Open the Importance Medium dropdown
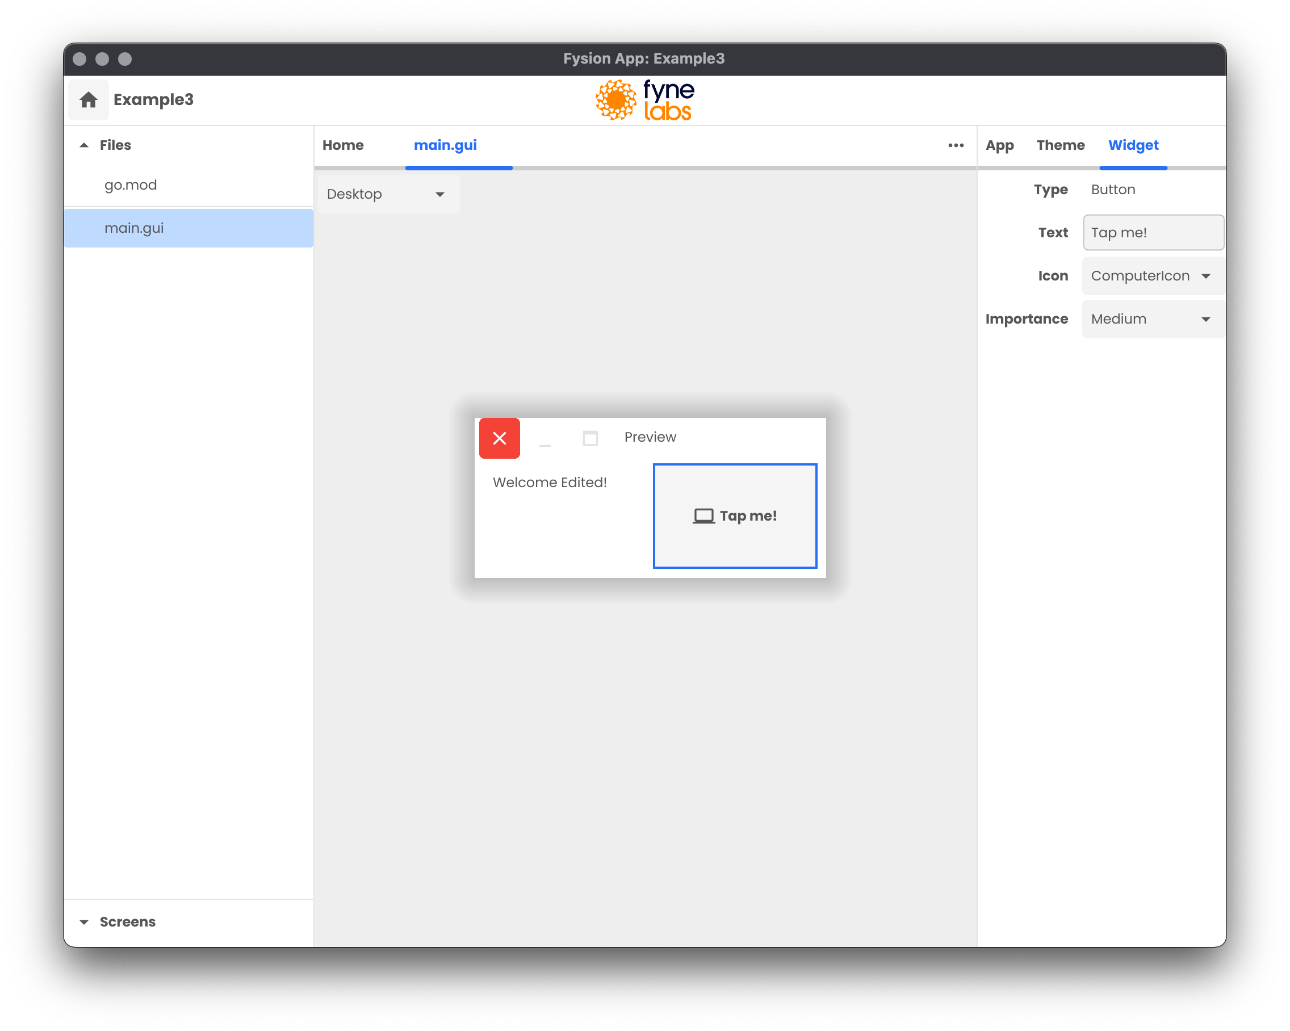The width and height of the screenshot is (1290, 1031). (x=1151, y=319)
